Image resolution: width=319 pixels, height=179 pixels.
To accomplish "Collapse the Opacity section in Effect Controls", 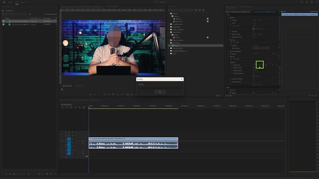I will [x=228, y=40].
